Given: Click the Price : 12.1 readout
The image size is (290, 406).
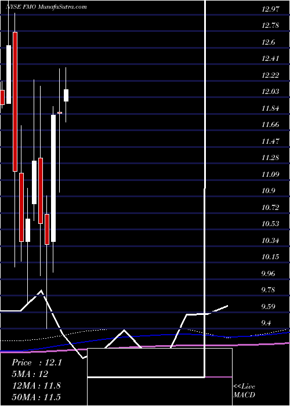Looking at the screenshot, I should point(37,362).
